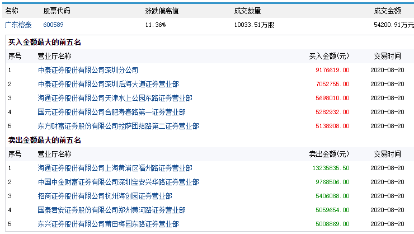Viewport: 414px width, 234px height.
Task: Click the 名称 column header
Action: tap(12, 11)
